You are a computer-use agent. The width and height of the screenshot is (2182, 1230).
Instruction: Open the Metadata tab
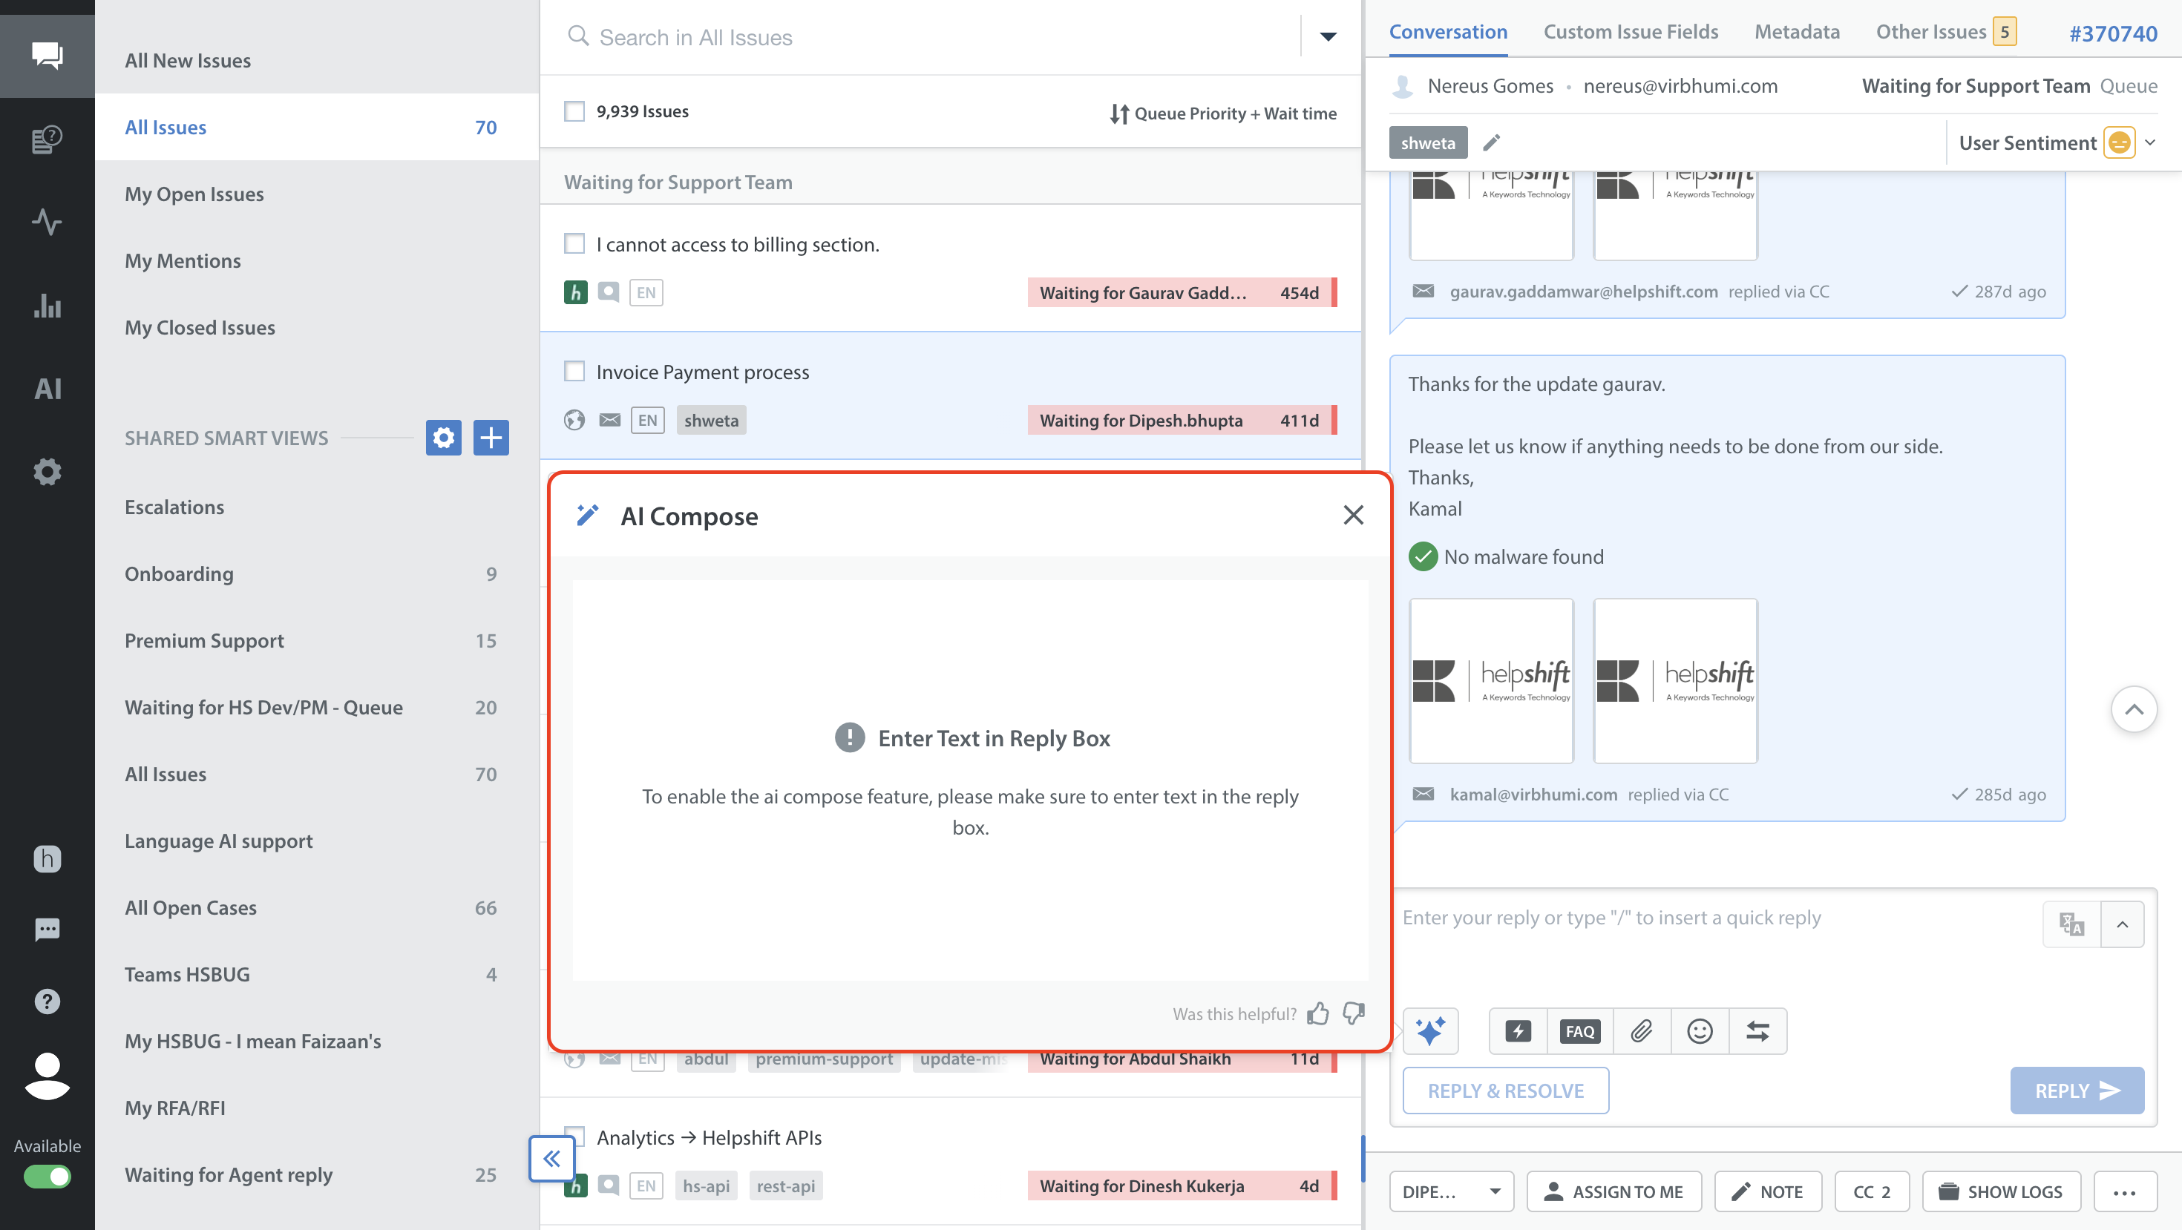click(x=1797, y=32)
